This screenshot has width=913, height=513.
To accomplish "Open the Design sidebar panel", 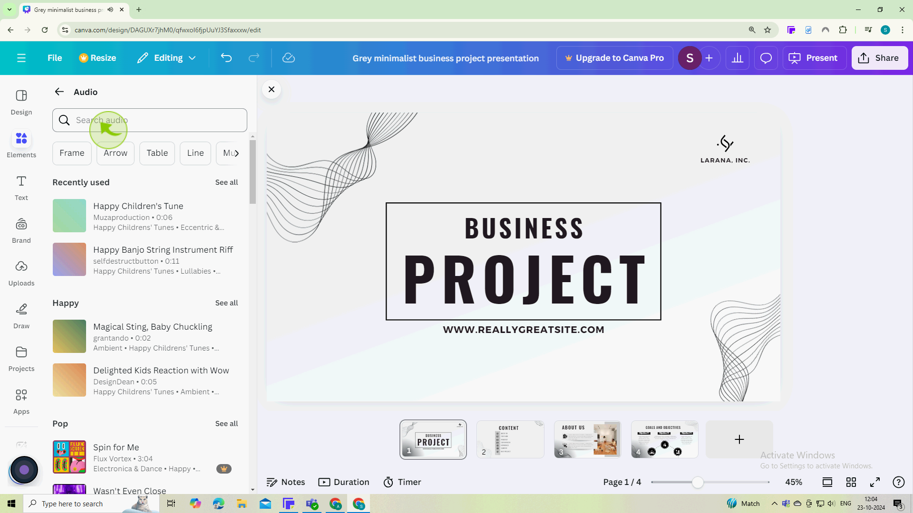I will point(21,102).
